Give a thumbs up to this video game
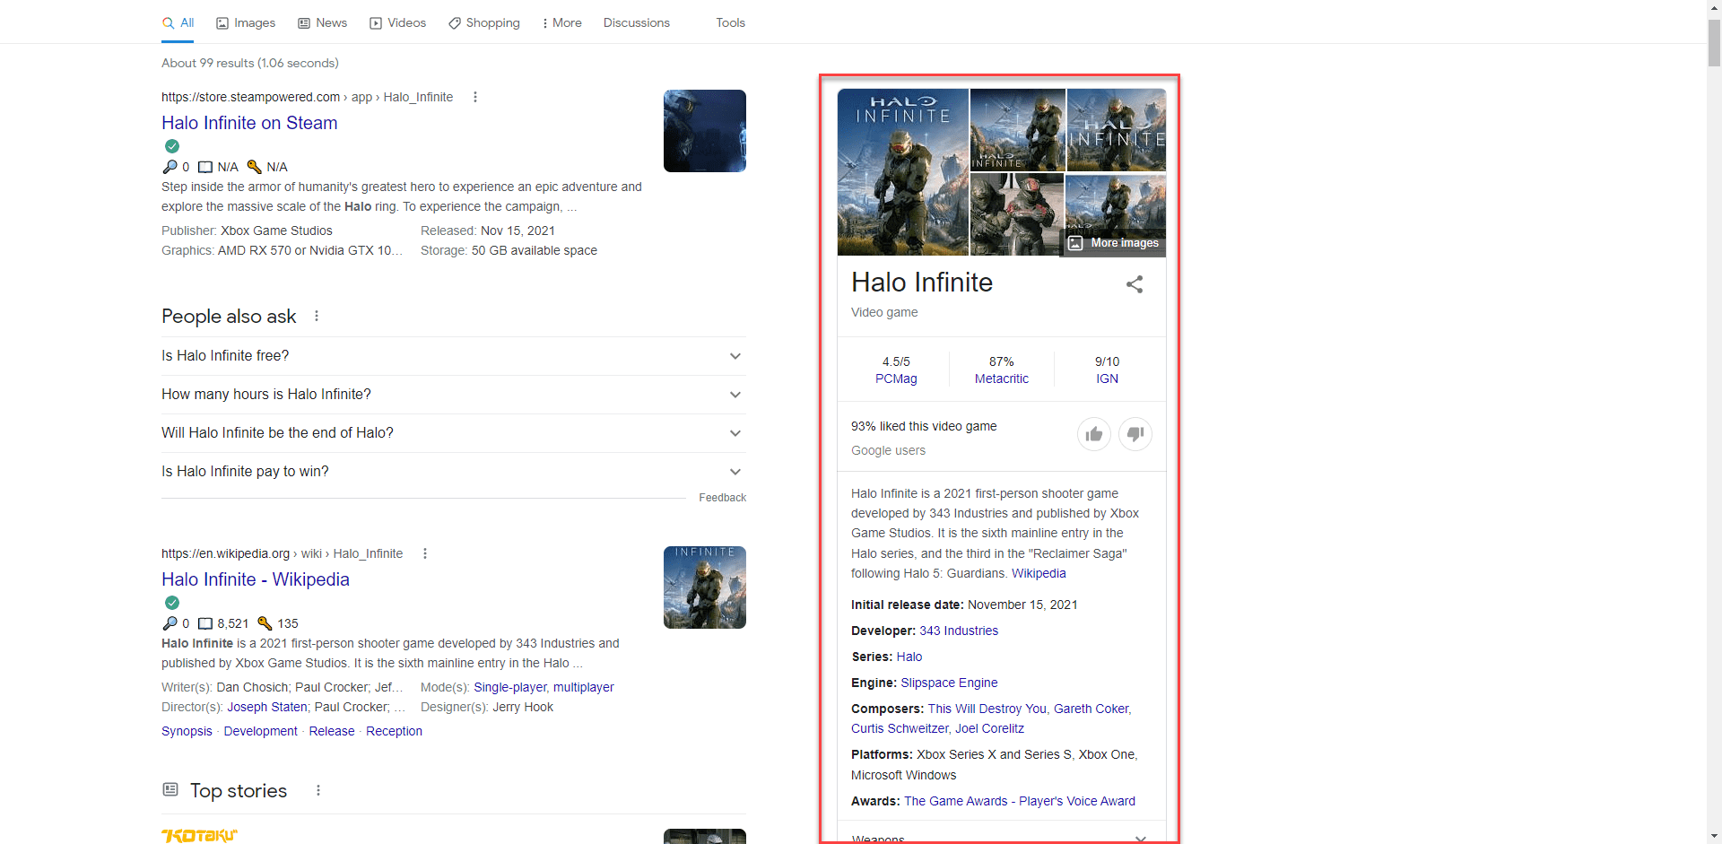The width and height of the screenshot is (1722, 844). click(1094, 434)
